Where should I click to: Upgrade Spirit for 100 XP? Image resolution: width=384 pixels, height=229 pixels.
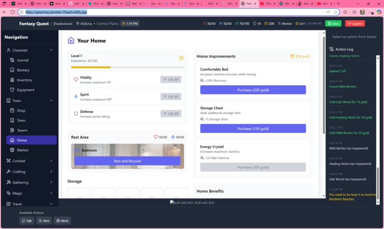pyautogui.click(x=171, y=97)
